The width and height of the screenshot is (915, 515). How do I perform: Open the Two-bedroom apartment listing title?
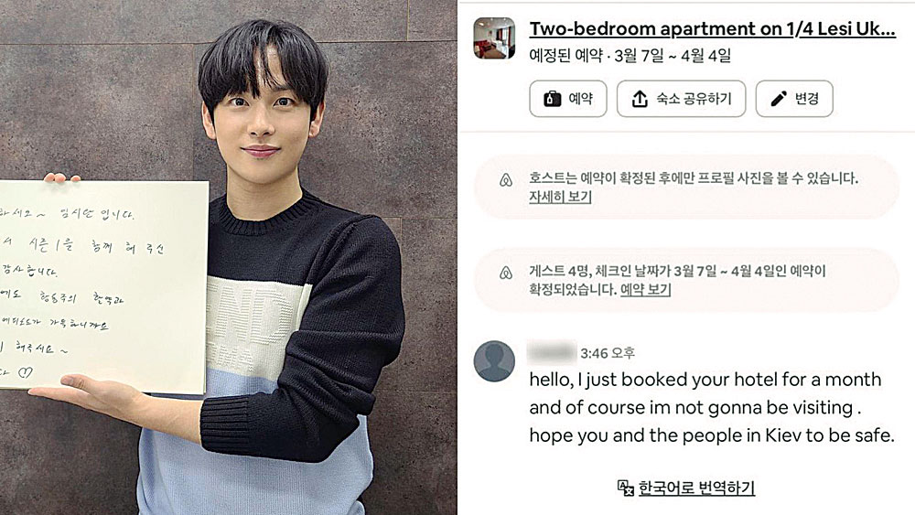click(x=712, y=28)
